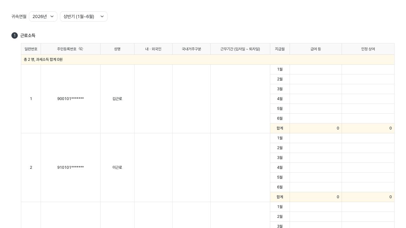406x228 pixels.
Task: Click the 주민등록번호 column header
Action: click(x=70, y=49)
